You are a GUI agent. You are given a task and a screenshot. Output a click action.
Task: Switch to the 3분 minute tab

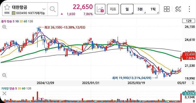coord(140,9)
